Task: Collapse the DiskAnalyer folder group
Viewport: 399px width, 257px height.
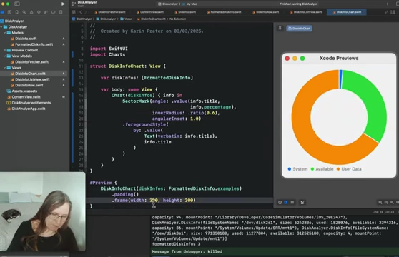Action: (1, 27)
